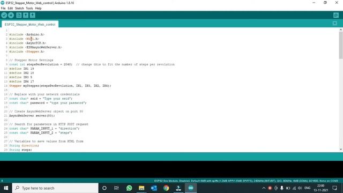Click the Verify sketch checkmark button
The width and height of the screenshot is (343, 193).
(x=4, y=15)
